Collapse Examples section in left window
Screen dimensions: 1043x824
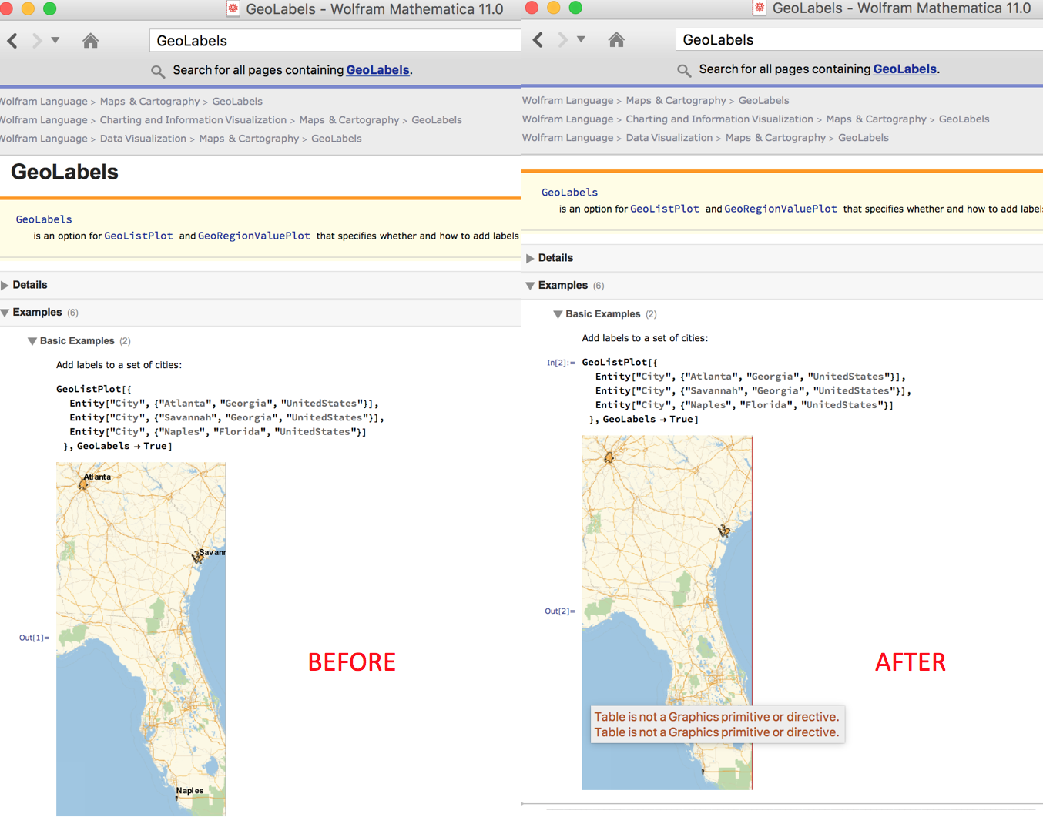pyautogui.click(x=5, y=313)
